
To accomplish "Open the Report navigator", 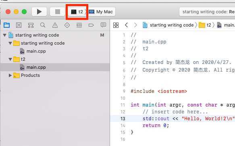I will (x=103, y=25).
